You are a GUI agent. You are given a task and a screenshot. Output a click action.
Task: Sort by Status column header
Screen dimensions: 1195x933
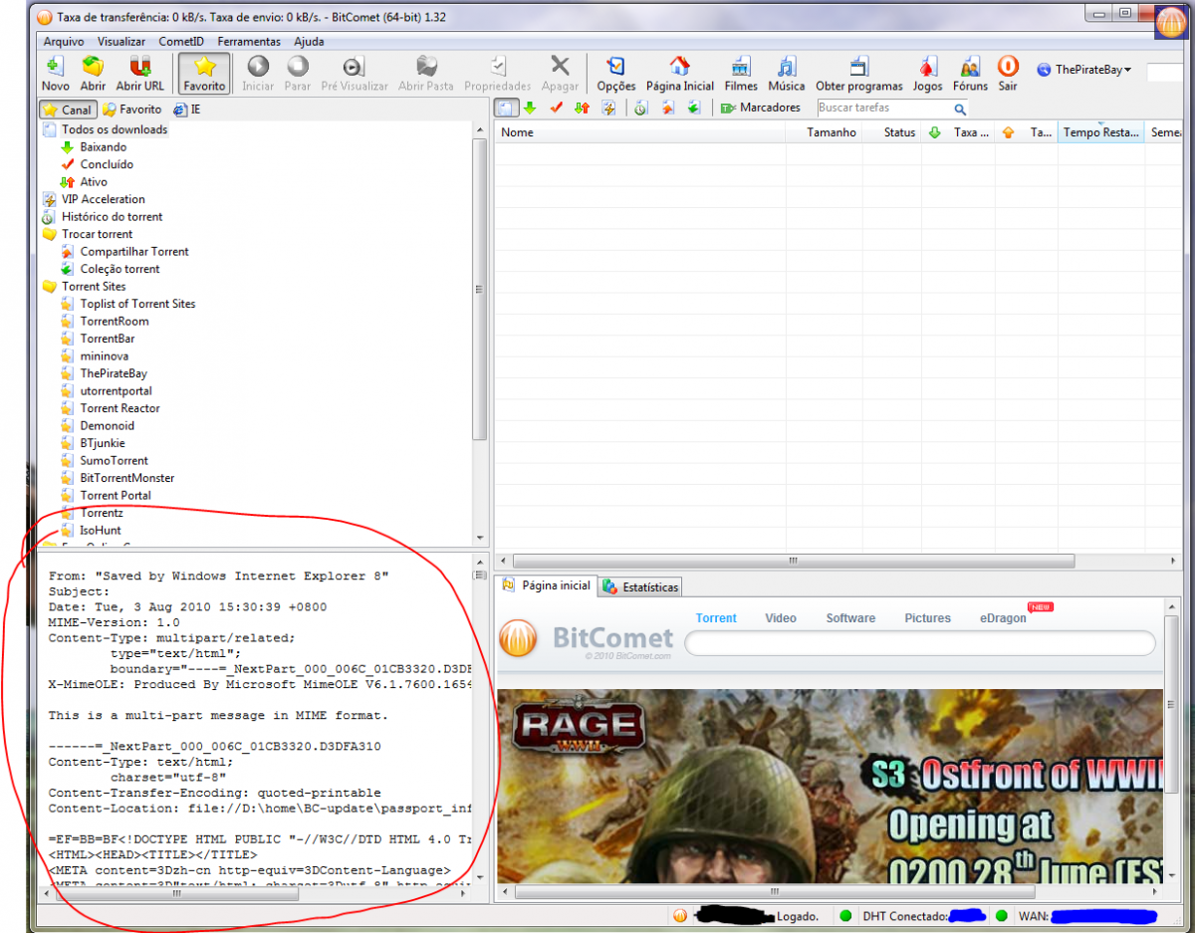[x=892, y=132]
